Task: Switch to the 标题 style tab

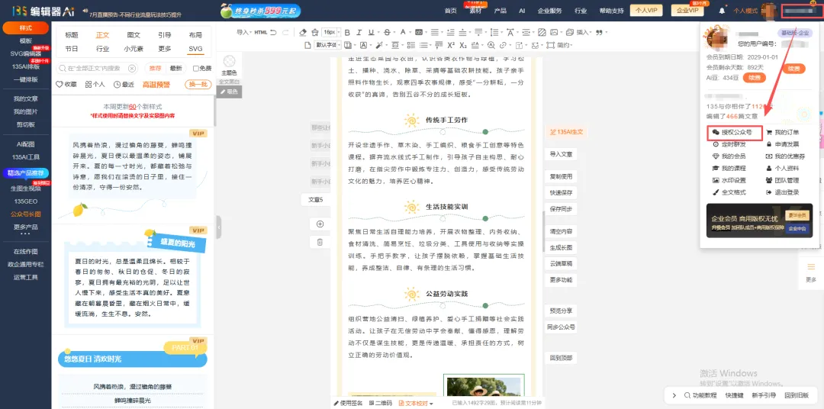Action: pyautogui.click(x=72, y=35)
